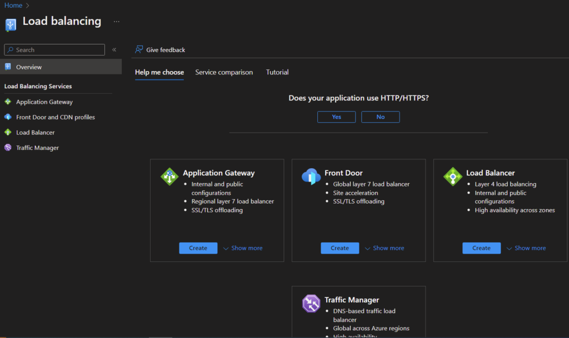Answer No to HTTP/HTTPS question

380,117
